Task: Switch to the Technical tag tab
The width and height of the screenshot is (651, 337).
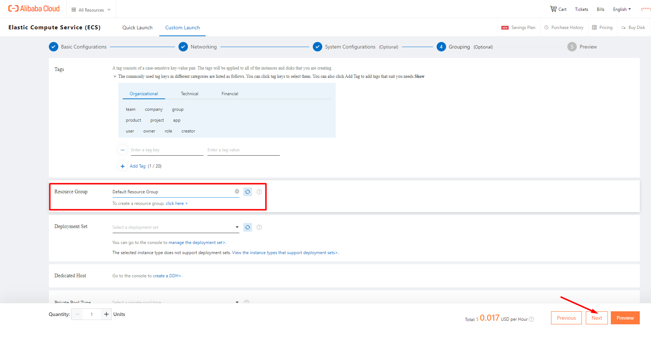Action: click(189, 93)
